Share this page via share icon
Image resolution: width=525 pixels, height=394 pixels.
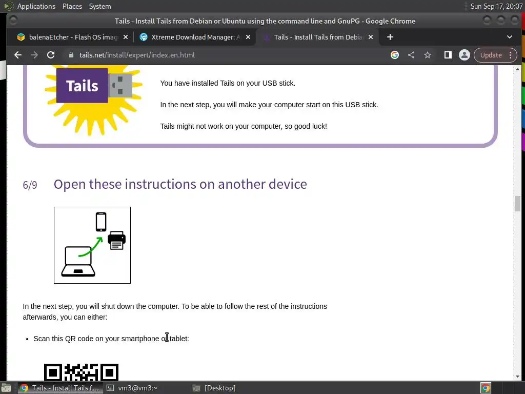[x=411, y=55]
